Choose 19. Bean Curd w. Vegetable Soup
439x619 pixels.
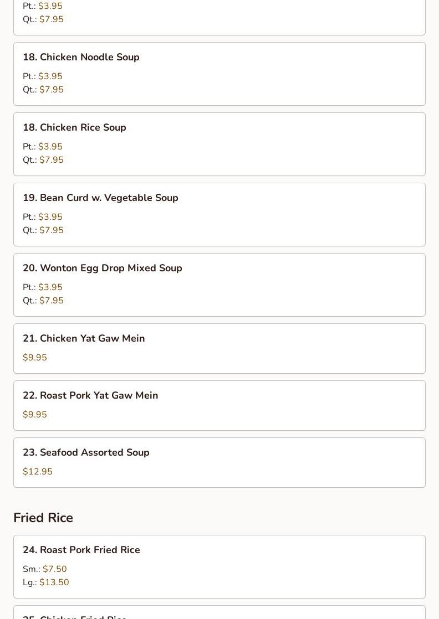point(219,214)
